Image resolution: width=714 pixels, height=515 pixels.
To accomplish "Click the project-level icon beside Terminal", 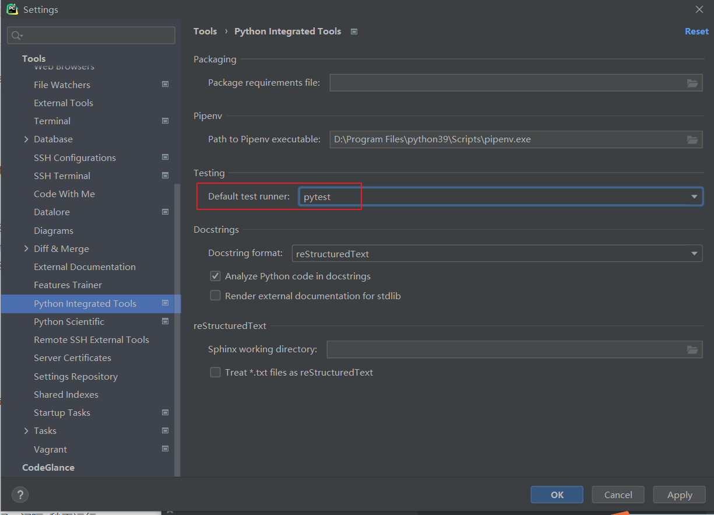I will [x=166, y=121].
